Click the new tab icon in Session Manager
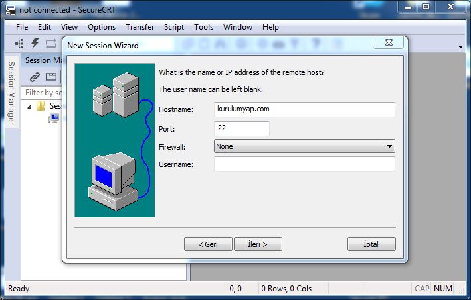Image resolution: width=471 pixels, height=300 pixels. tap(51, 77)
